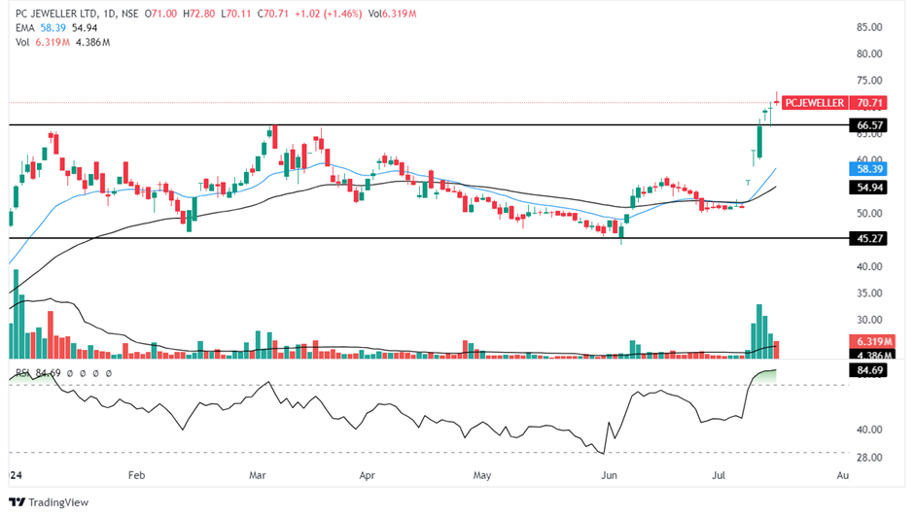Click the Mar date on time axis
The image size is (914, 517).
258,476
